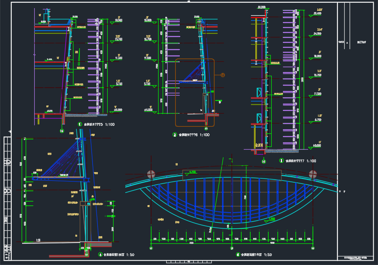Click grid axis bubble below the top-left section
Screen dimensions: 378x265
[x=62, y=131]
